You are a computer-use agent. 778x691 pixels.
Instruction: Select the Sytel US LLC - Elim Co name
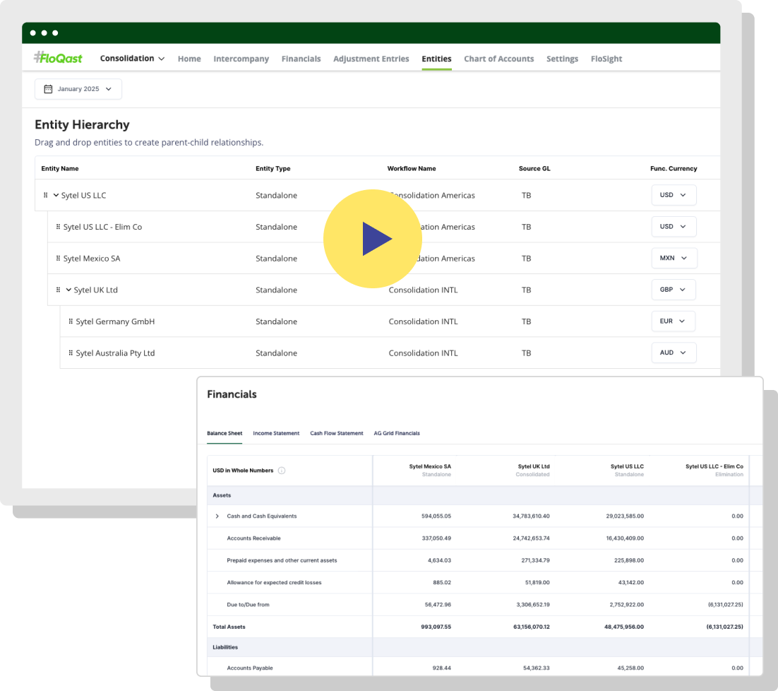(x=102, y=227)
